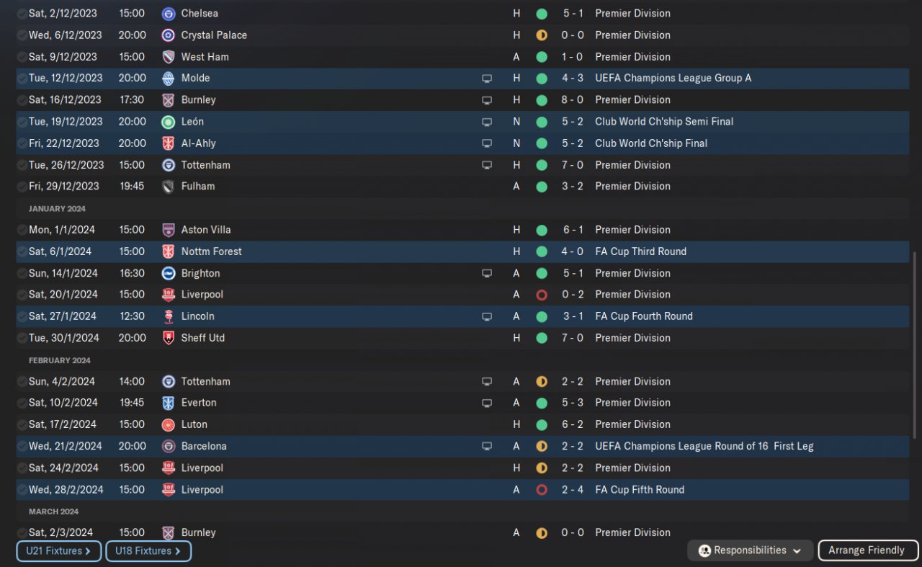Open the FA Cup Third Round competition link
This screenshot has height=567, width=922.
point(640,251)
